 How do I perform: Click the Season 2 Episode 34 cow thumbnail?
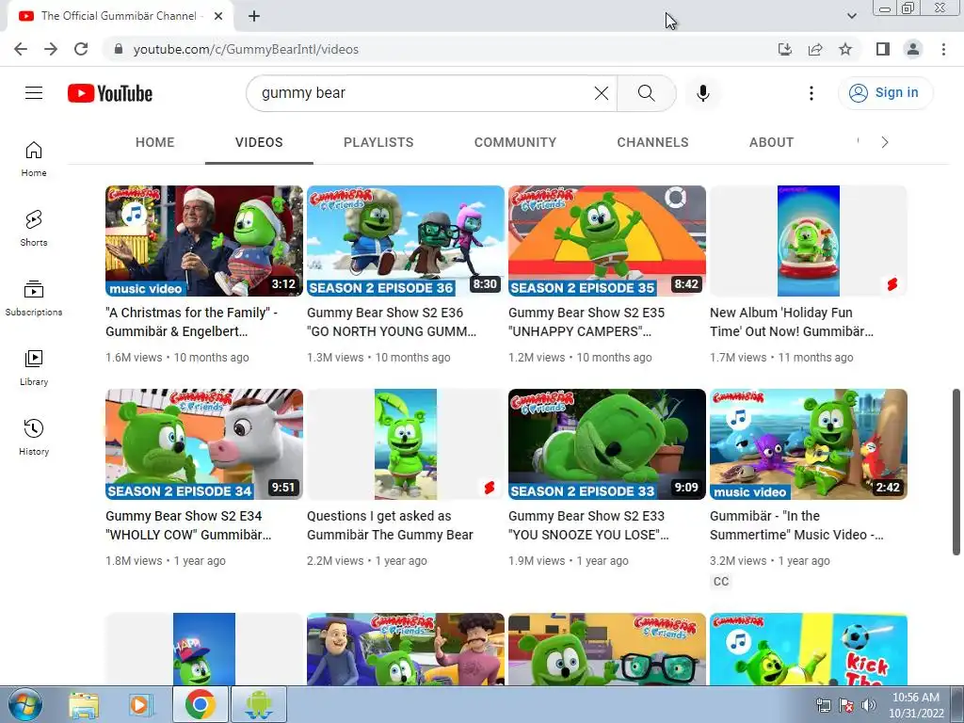[x=204, y=444]
